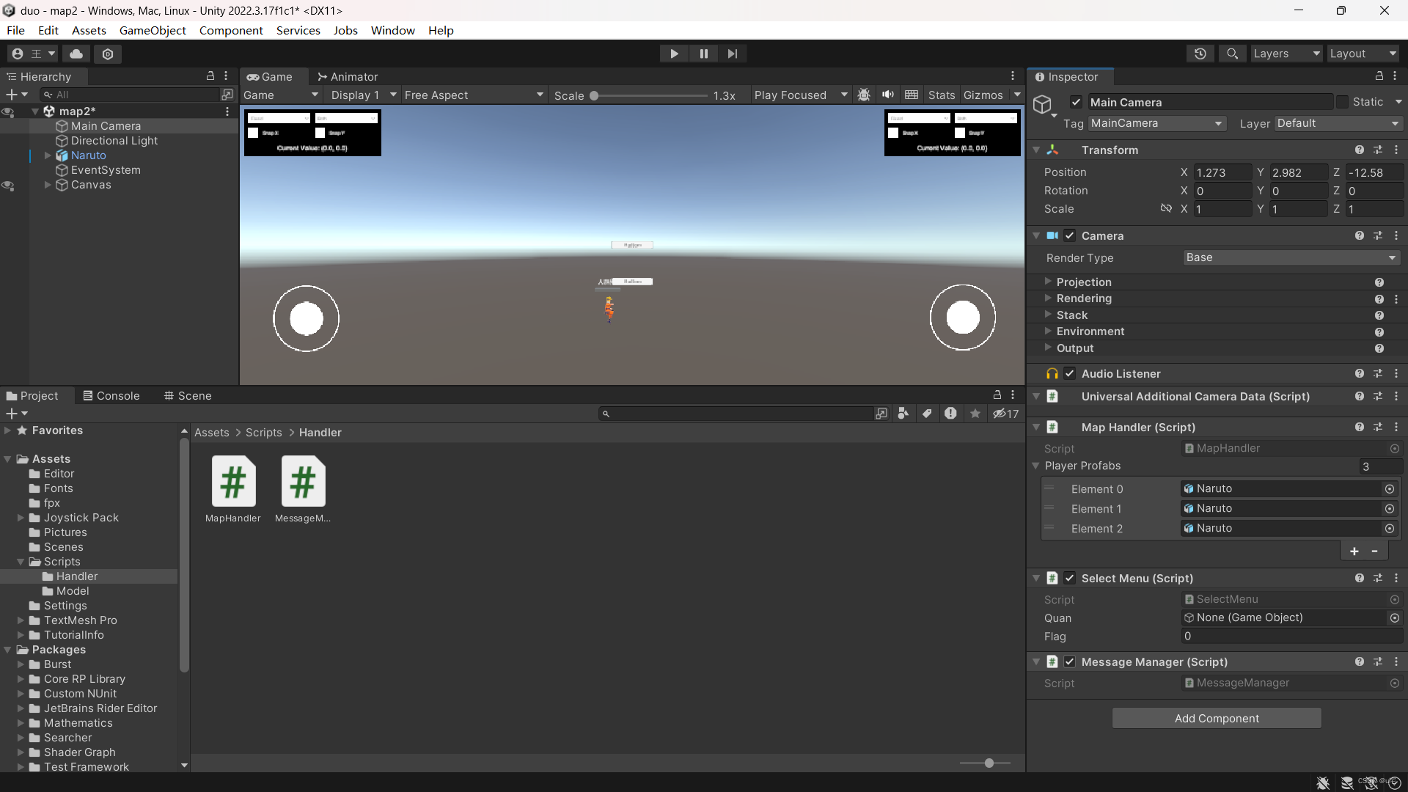Toggle hidden packages count icon showing 17
The height and width of the screenshot is (792, 1408).
click(1006, 414)
